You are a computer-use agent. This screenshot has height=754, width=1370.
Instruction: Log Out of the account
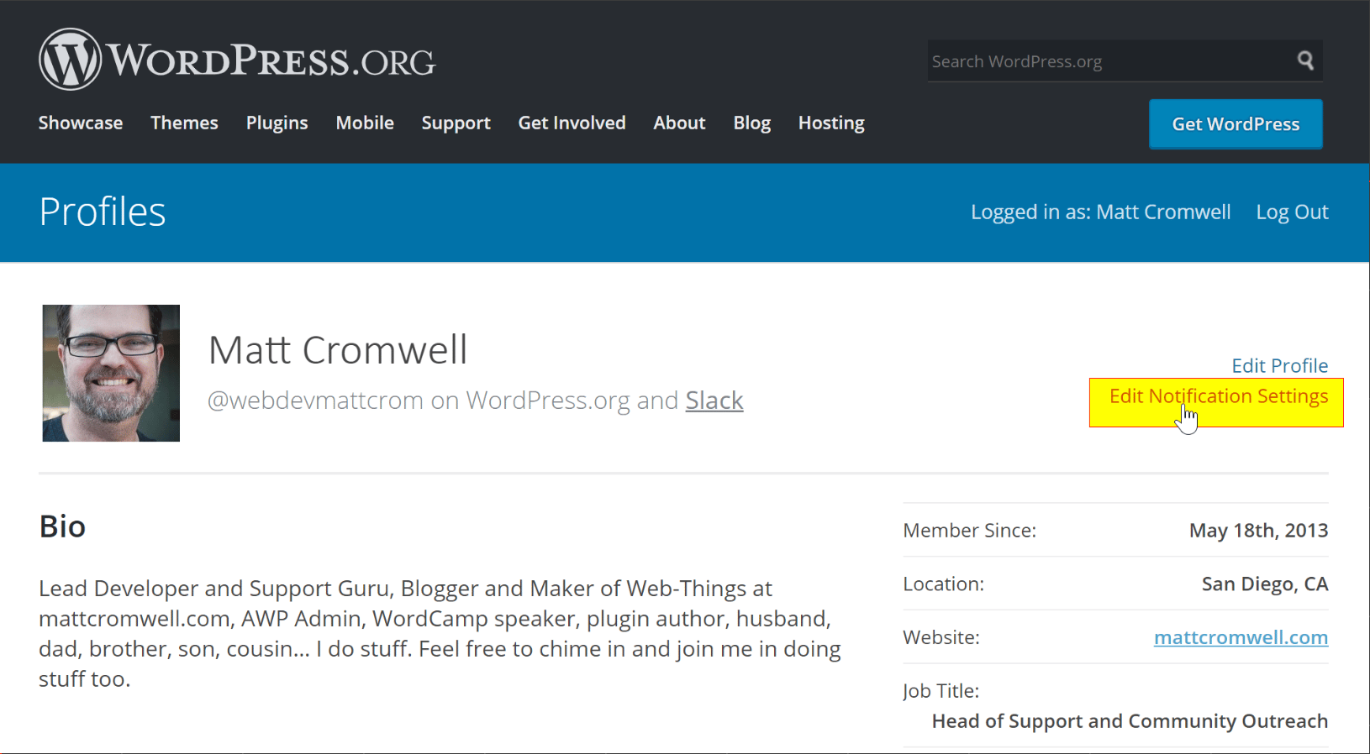[x=1292, y=212]
